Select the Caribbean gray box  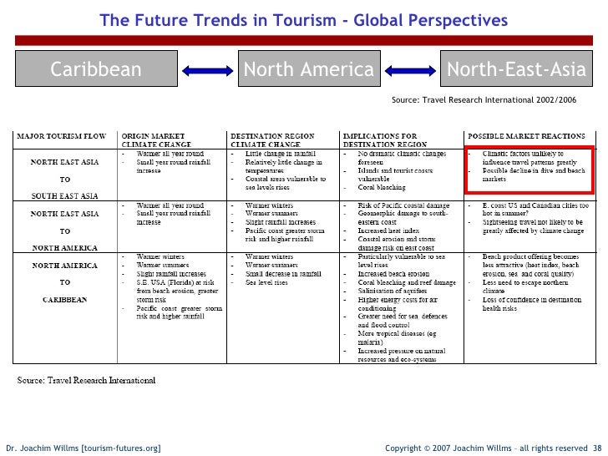pyautogui.click(x=96, y=68)
